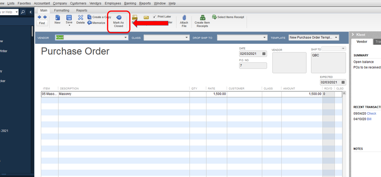Click the printer icon in the toolbar
Image resolution: width=381 pixels, height=177 pixels.
(135, 18)
